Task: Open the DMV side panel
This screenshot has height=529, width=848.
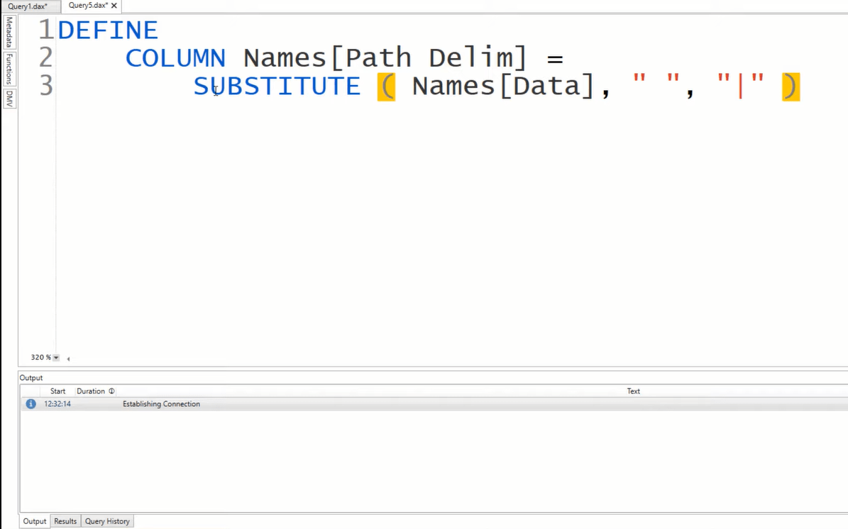Action: (x=9, y=99)
